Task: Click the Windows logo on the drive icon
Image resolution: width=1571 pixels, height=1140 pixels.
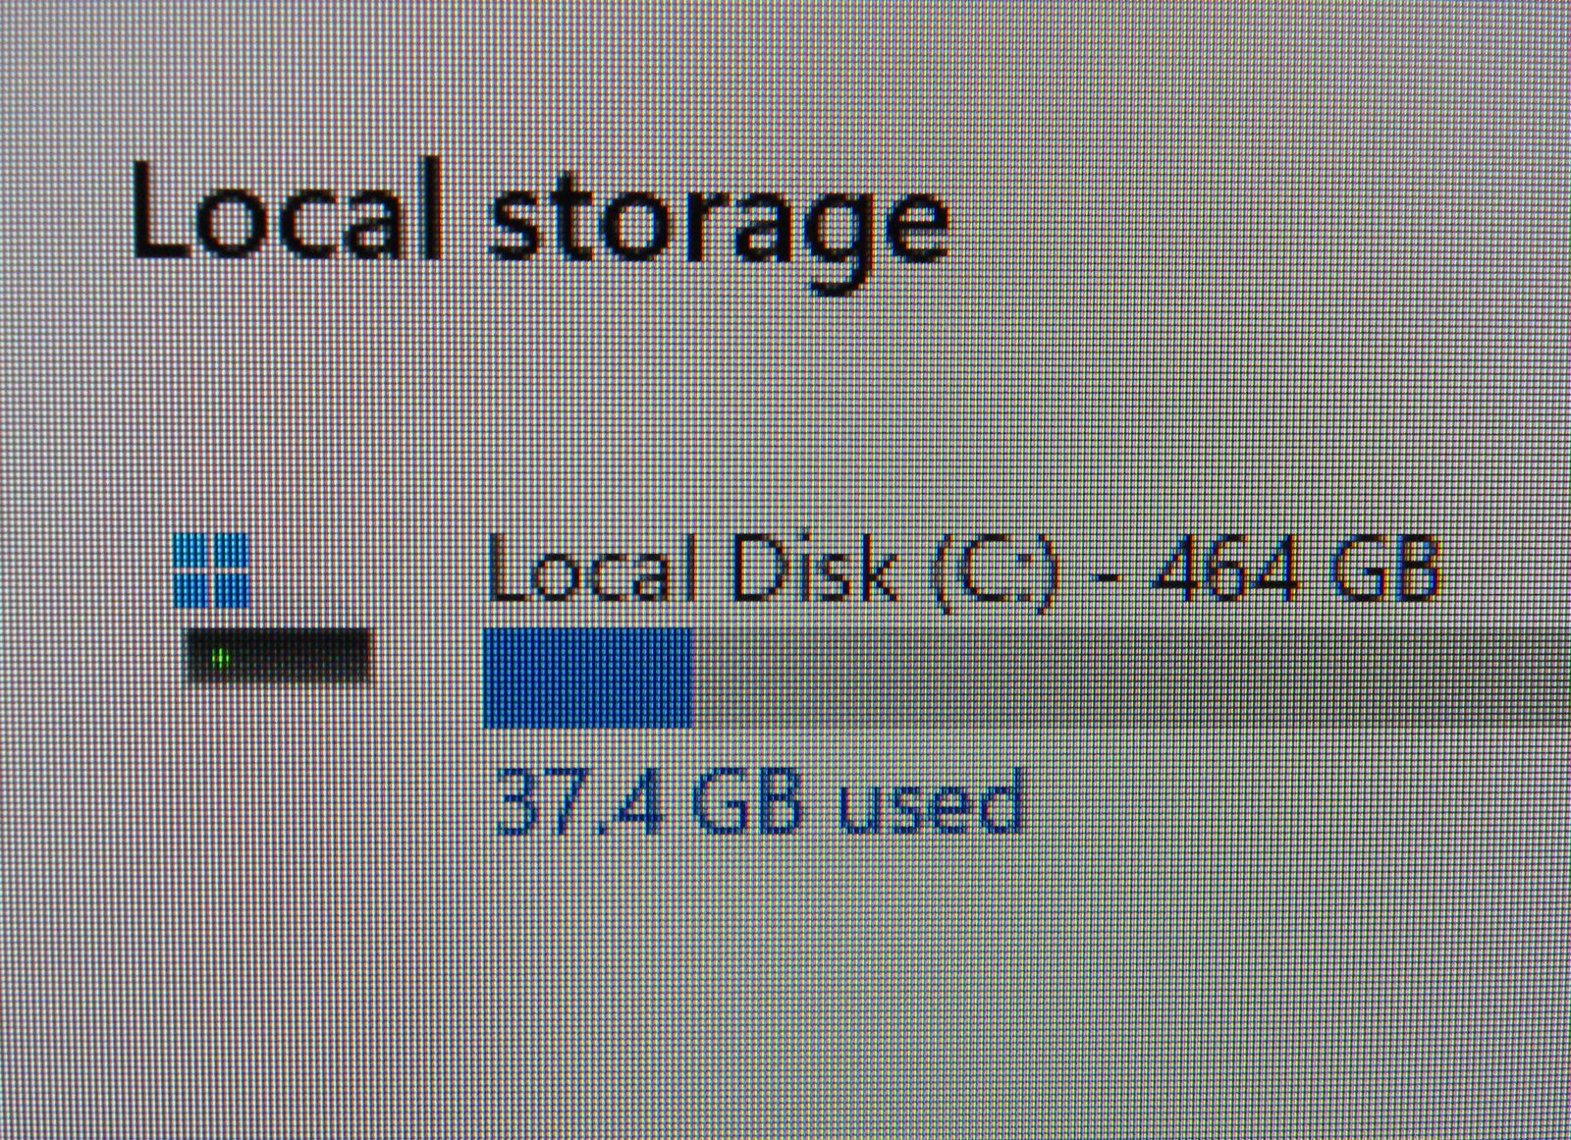Action: 211,570
